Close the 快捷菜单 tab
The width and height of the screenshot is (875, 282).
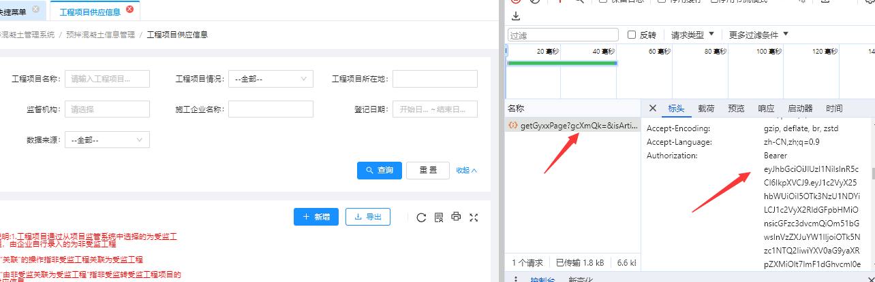pos(36,10)
